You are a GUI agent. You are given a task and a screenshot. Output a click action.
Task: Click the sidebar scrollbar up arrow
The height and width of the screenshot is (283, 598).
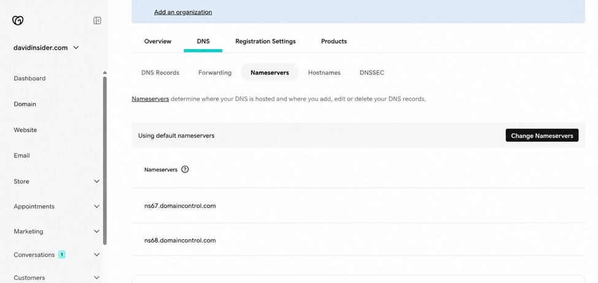pyautogui.click(x=105, y=72)
